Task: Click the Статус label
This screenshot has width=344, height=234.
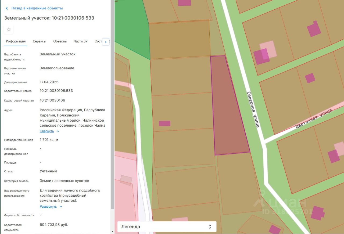Action: point(9,171)
